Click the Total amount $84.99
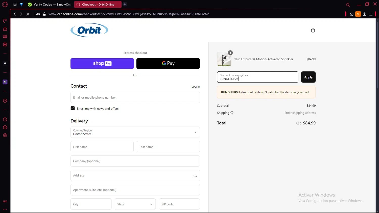The image size is (379, 213). click(309, 123)
